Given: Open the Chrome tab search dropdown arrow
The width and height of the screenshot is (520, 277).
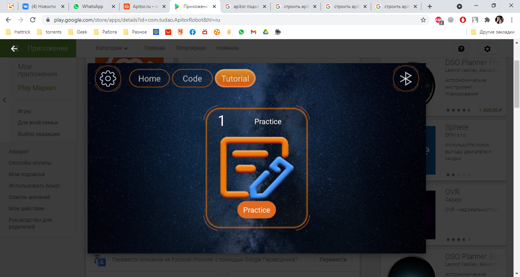Looking at the screenshot, I should (459, 6).
